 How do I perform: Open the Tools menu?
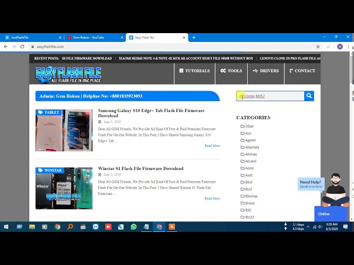coord(231,71)
